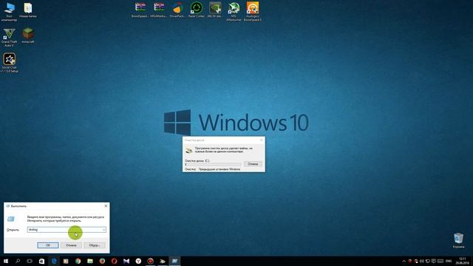Close the Run dialog
Screen dimensions: 473x266
pos(106,206)
